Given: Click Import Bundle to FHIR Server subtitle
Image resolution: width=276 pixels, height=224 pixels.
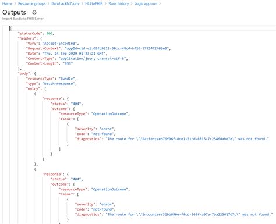Looking at the screenshot, I should [x=23, y=19].
